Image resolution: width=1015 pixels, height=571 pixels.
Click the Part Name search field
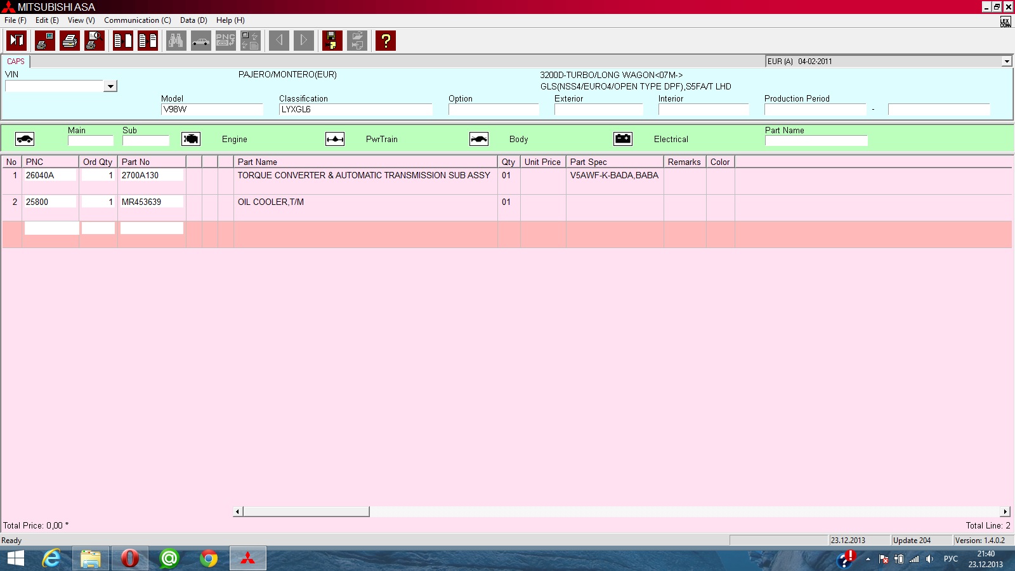[816, 141]
